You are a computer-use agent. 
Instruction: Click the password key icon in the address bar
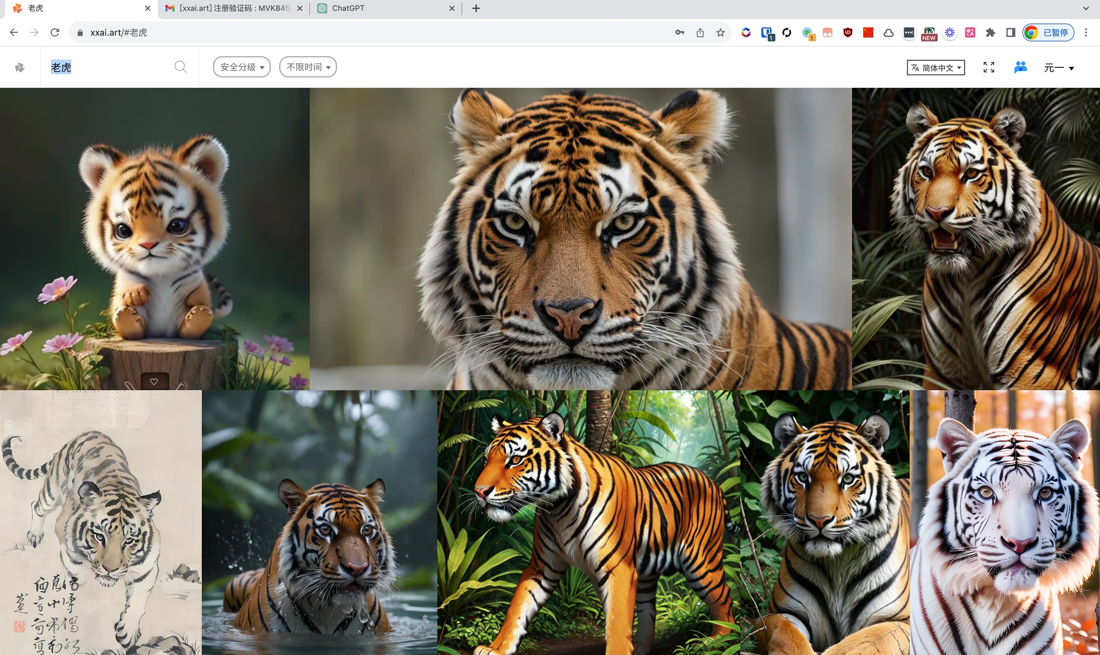click(x=680, y=32)
